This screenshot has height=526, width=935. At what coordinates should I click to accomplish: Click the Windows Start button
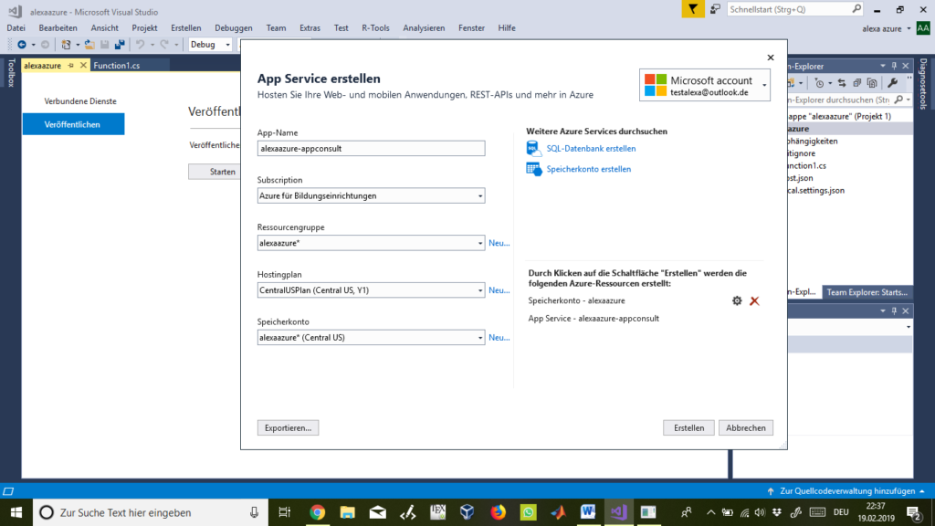(x=16, y=512)
